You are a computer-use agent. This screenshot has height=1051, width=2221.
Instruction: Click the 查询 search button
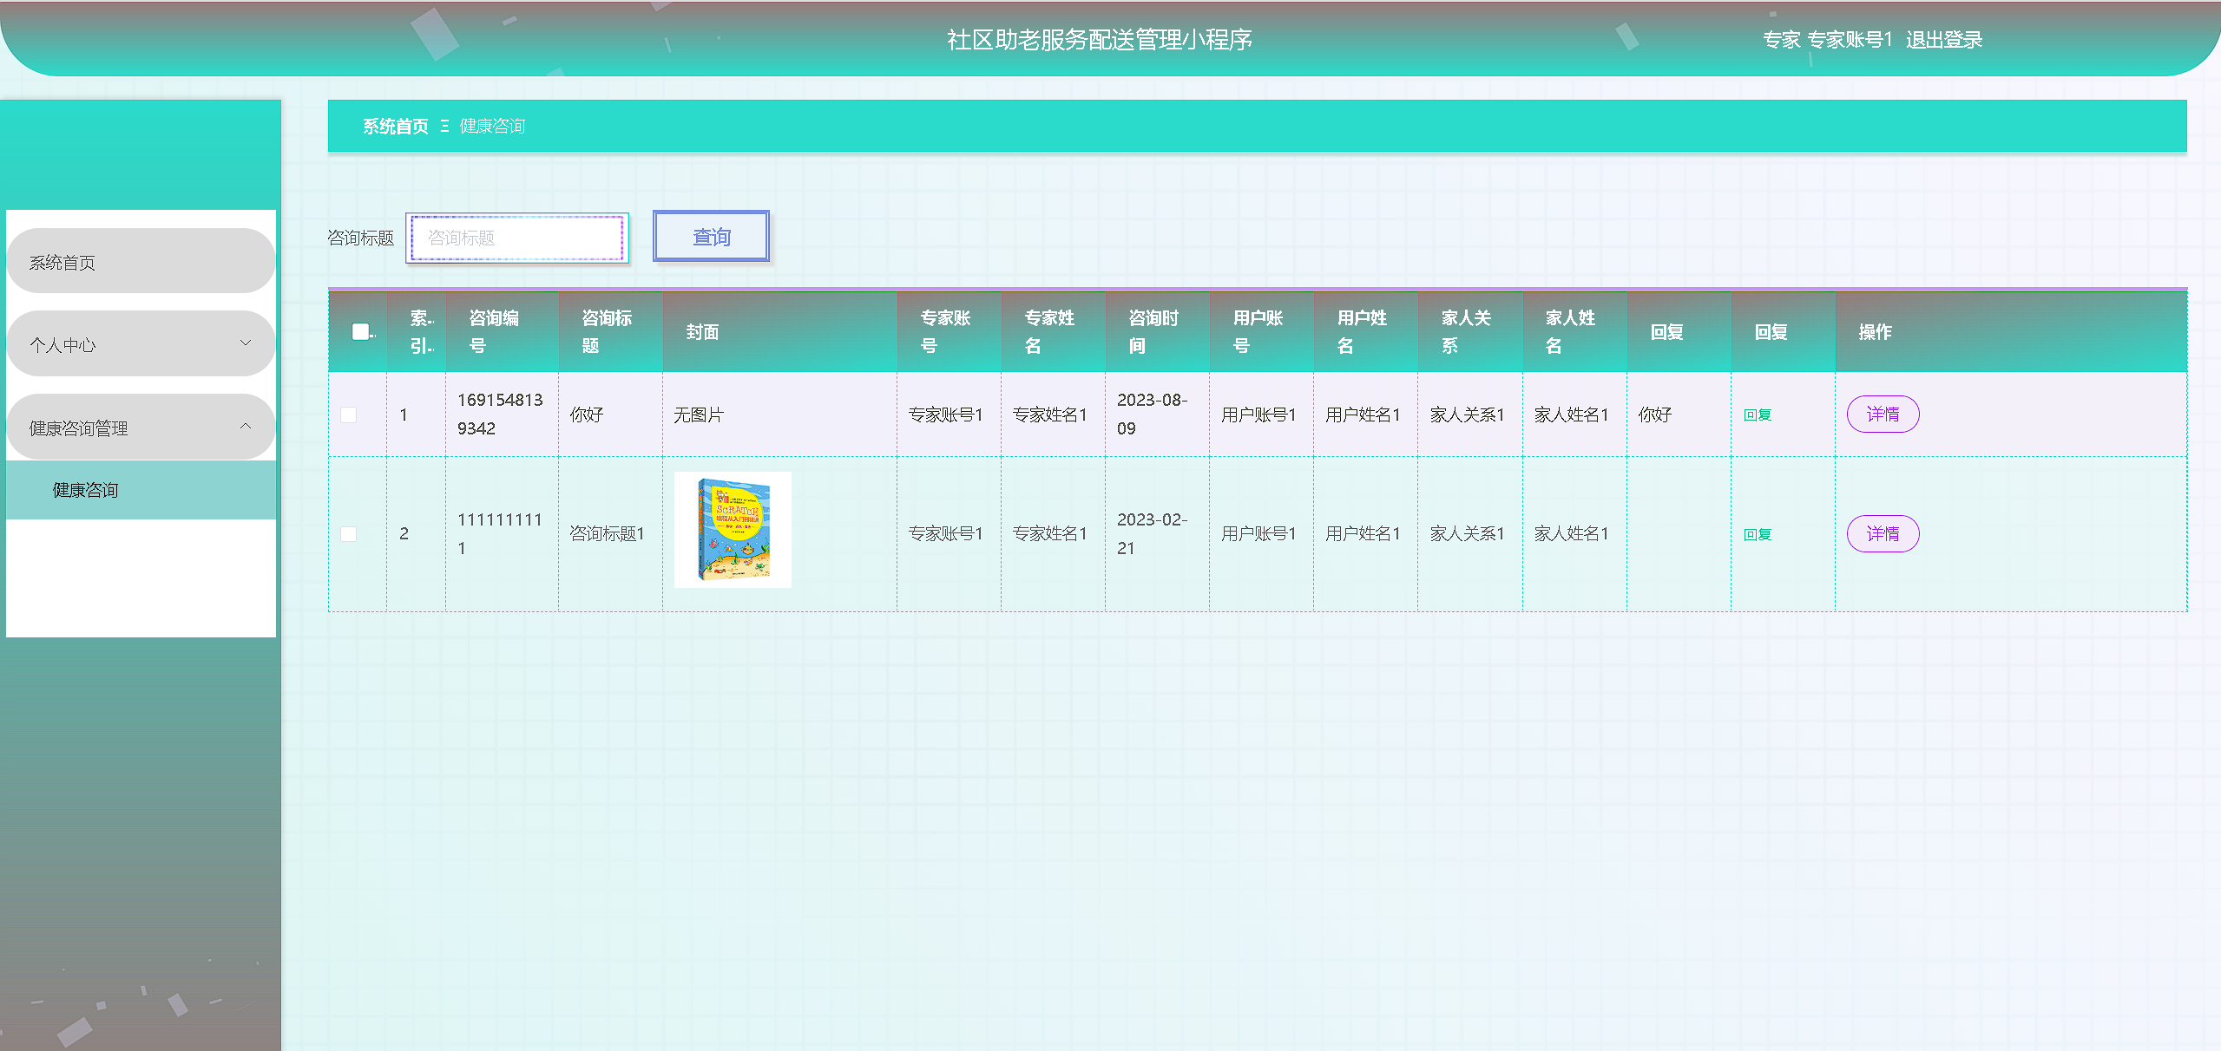711,237
